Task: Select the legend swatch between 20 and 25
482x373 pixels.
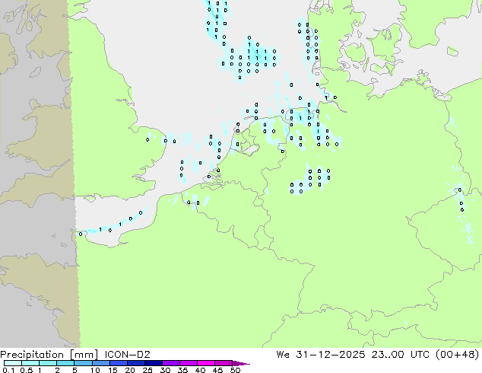Action: [x=135, y=363]
